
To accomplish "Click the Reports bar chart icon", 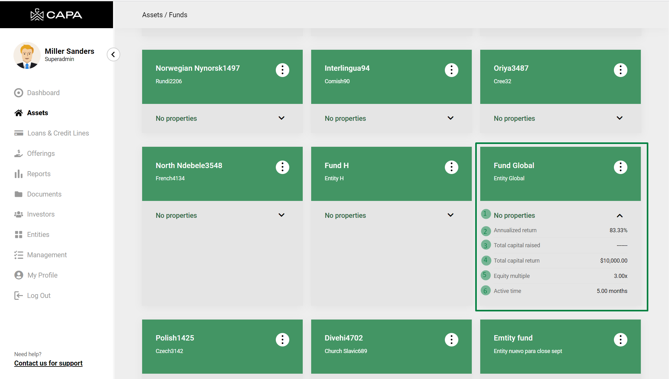I will [18, 174].
